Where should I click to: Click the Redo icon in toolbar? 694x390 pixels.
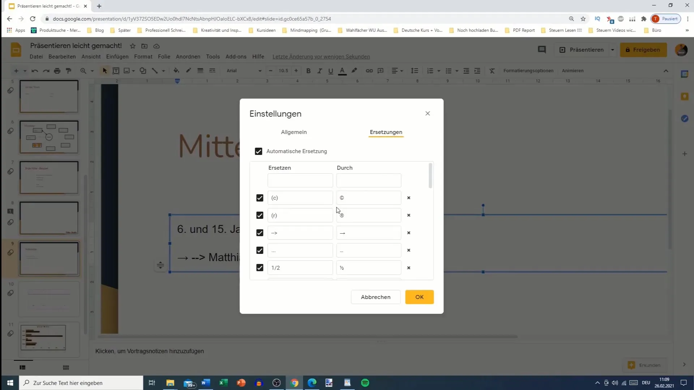click(x=46, y=71)
